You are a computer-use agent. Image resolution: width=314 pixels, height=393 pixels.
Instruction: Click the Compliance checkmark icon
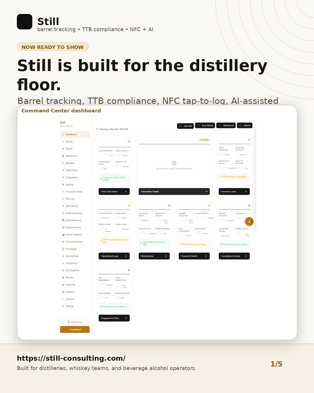[x=63, y=263]
